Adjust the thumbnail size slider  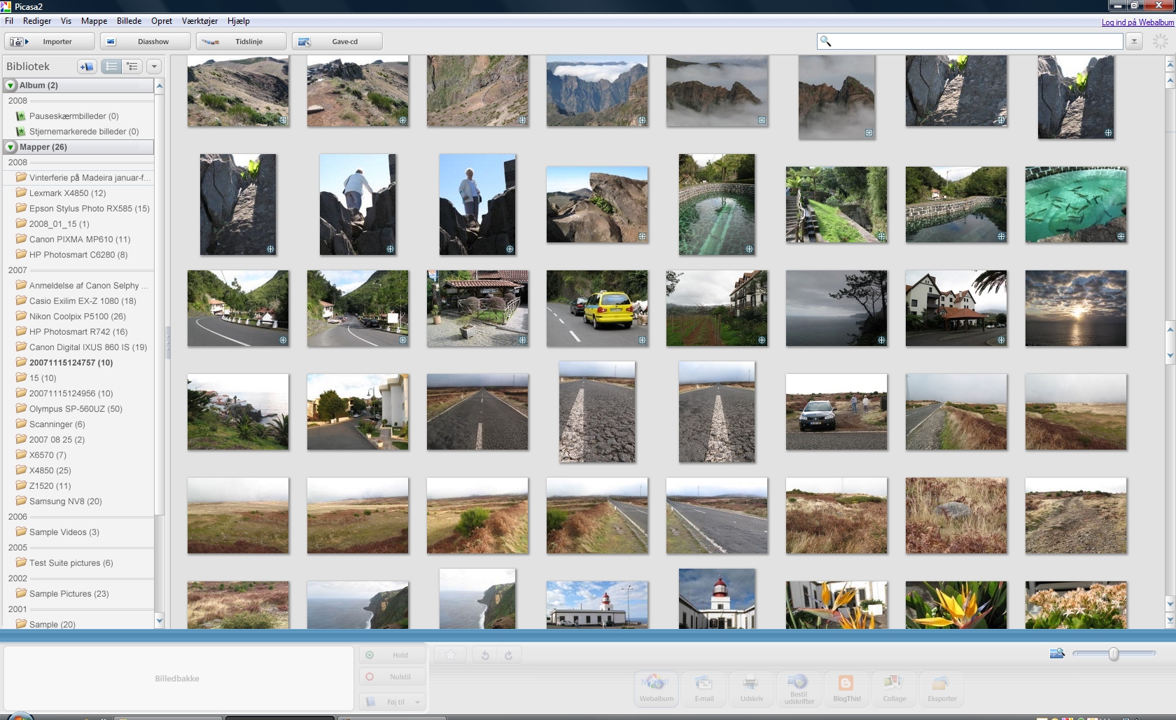coord(1113,653)
